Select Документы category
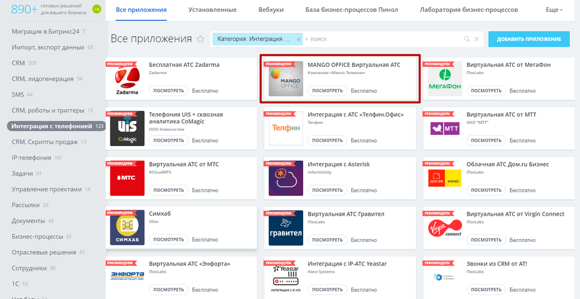The height and width of the screenshot is (299, 580). (32, 220)
